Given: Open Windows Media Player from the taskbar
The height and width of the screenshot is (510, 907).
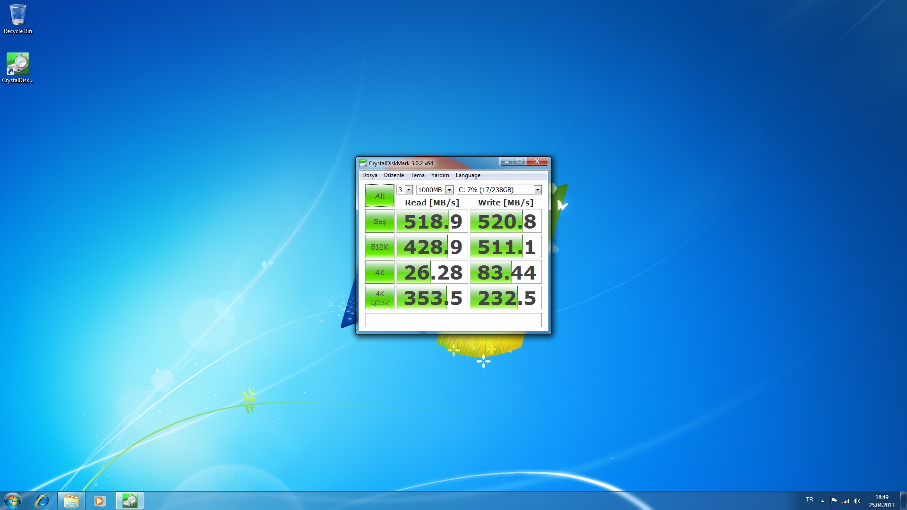Looking at the screenshot, I should tap(99, 501).
